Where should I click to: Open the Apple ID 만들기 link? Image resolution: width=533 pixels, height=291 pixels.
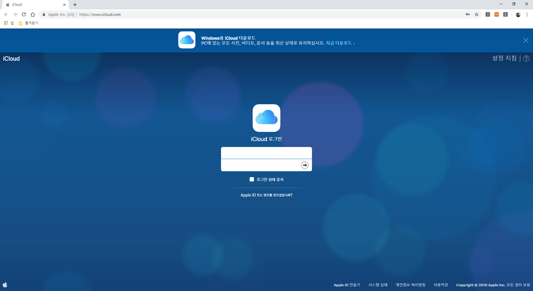coord(347,285)
